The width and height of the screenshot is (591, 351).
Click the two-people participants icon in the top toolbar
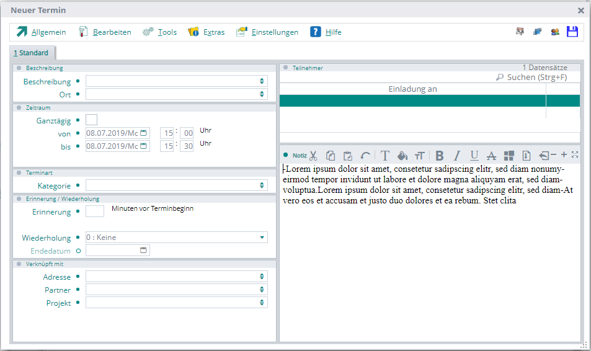point(554,32)
